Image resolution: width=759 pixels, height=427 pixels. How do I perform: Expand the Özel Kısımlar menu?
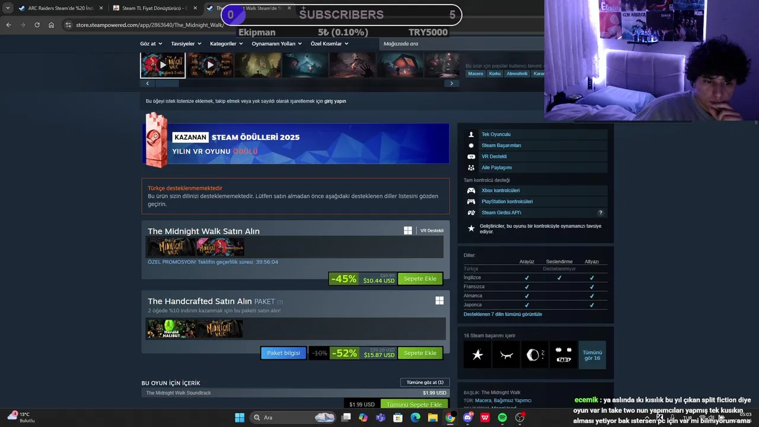click(329, 43)
